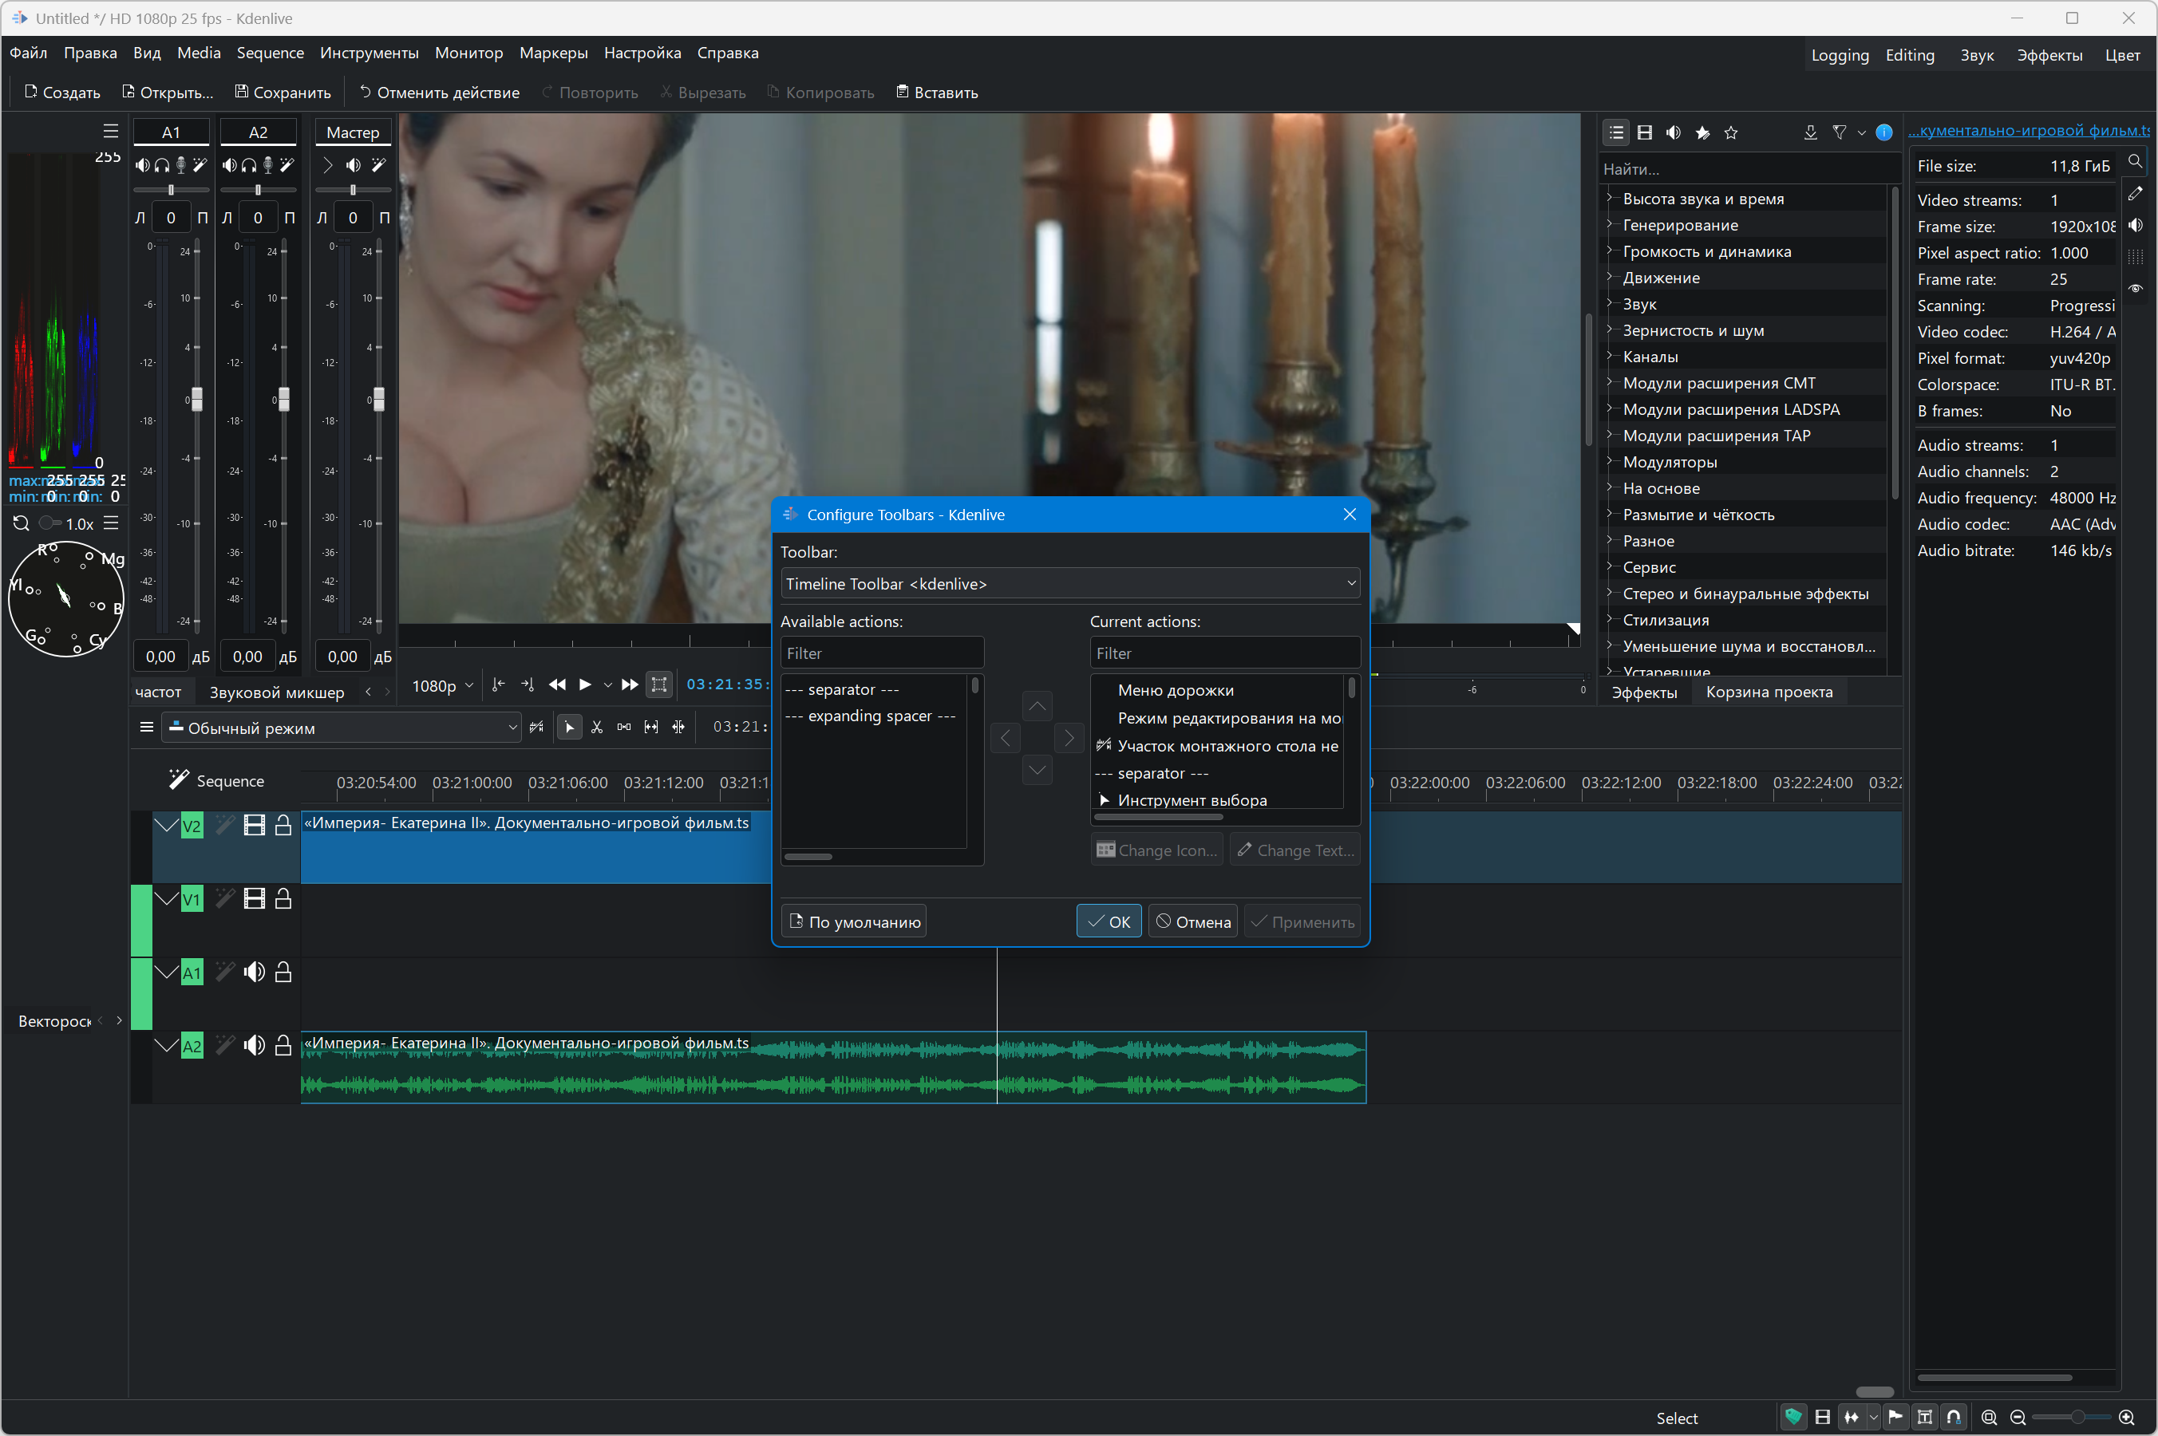
Task: Click the spacer tool icon in timeline toolbar
Action: [x=624, y=727]
